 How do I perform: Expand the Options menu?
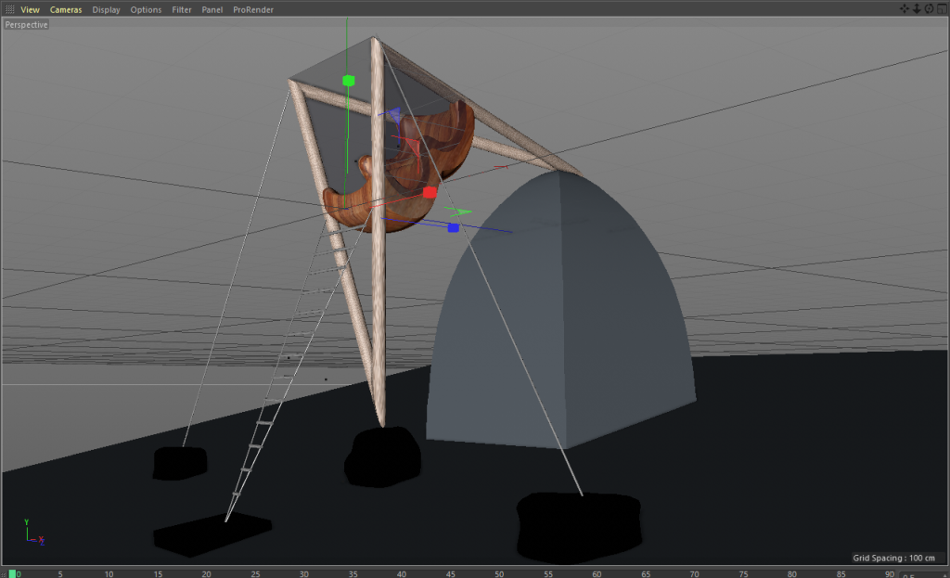tap(146, 9)
